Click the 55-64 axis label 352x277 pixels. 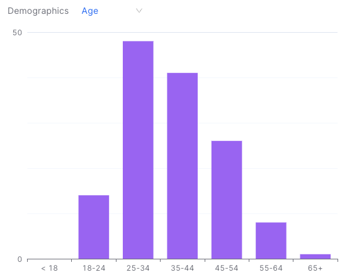pyautogui.click(x=271, y=268)
